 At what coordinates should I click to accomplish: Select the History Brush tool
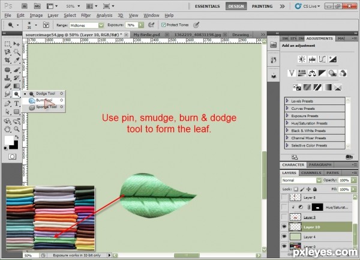coord(17,78)
